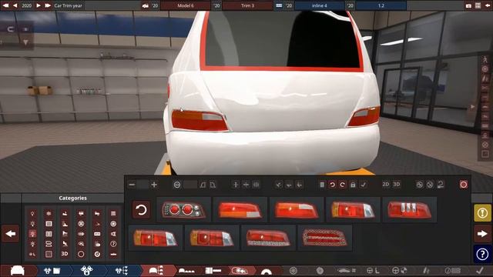493x277 pixels.
Task: Select the question mark category icon
Action: click(x=113, y=244)
